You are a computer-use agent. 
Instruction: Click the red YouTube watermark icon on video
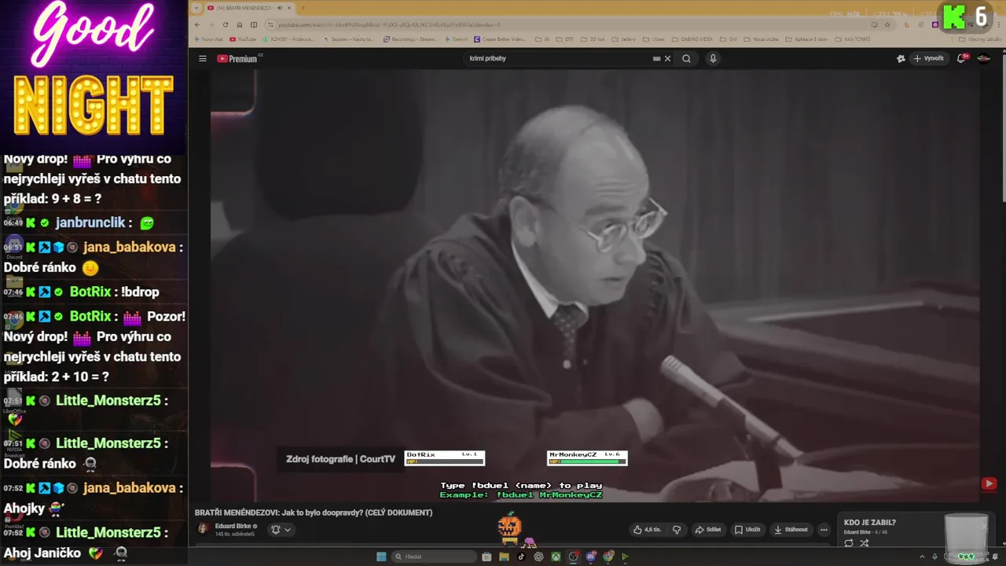click(989, 483)
